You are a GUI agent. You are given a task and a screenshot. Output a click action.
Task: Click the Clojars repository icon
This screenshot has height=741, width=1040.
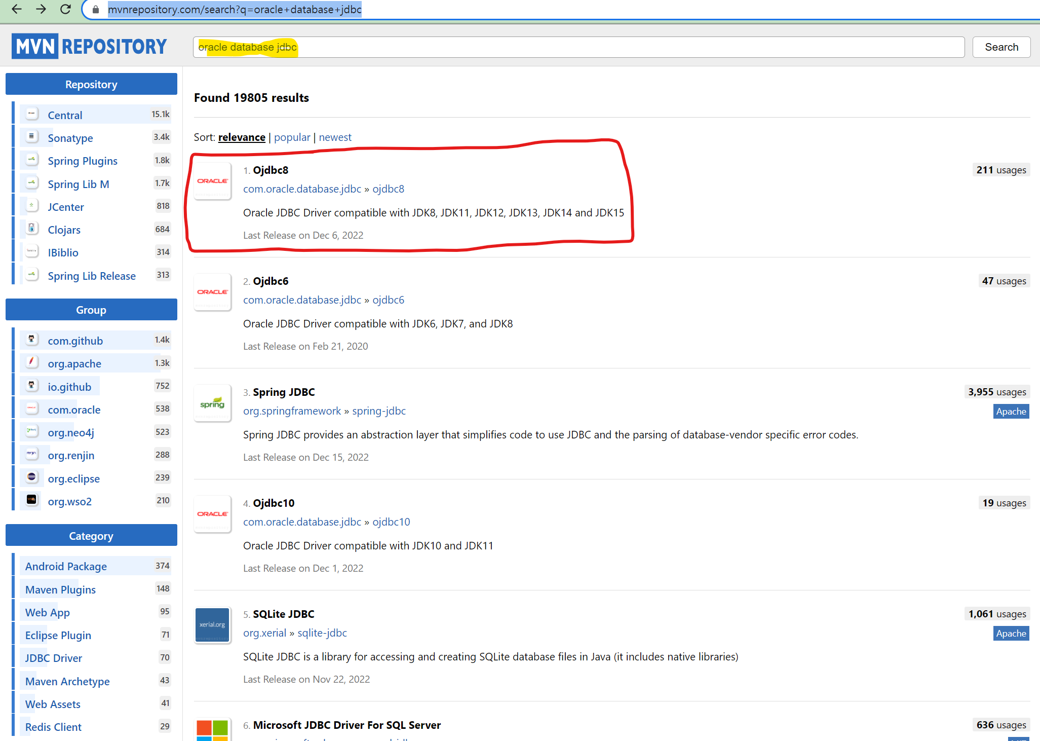31,229
